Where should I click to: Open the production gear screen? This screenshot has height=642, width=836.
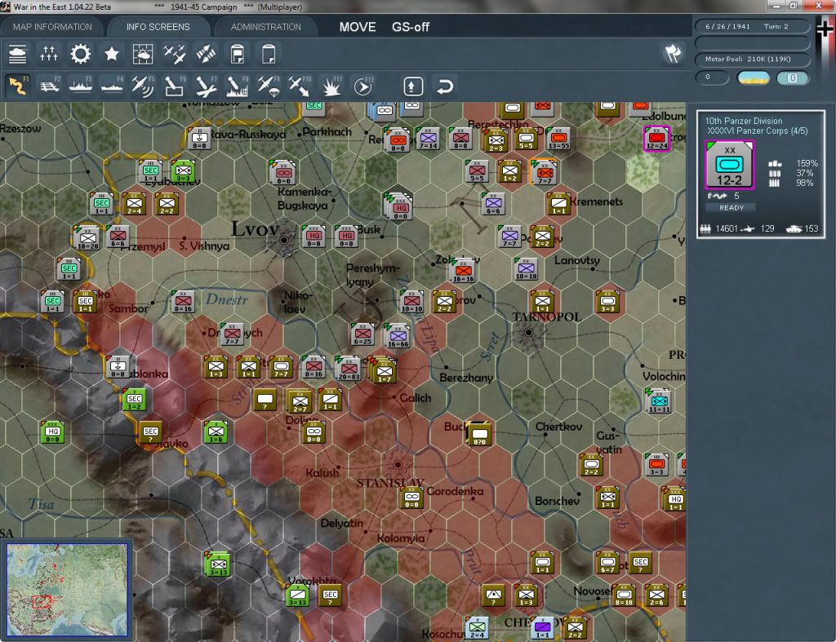81,54
